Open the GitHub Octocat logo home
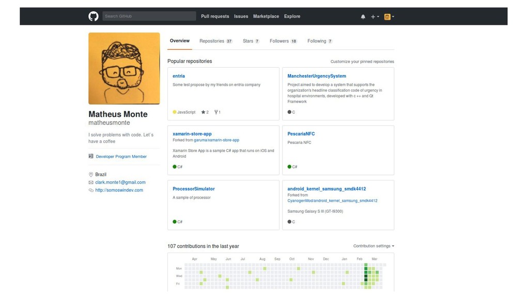The image size is (529, 298). click(x=94, y=16)
